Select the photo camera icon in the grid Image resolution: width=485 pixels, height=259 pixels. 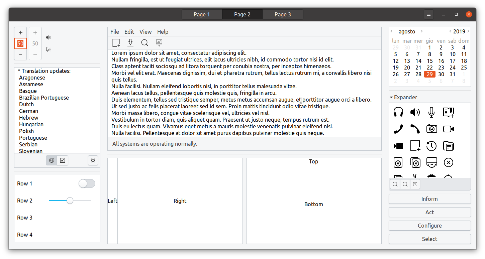431,129
